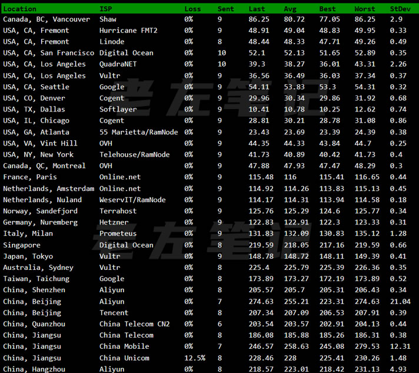Select 'Japan, Tokyo' location
This screenshot has height=373, width=419.
pos(28,256)
